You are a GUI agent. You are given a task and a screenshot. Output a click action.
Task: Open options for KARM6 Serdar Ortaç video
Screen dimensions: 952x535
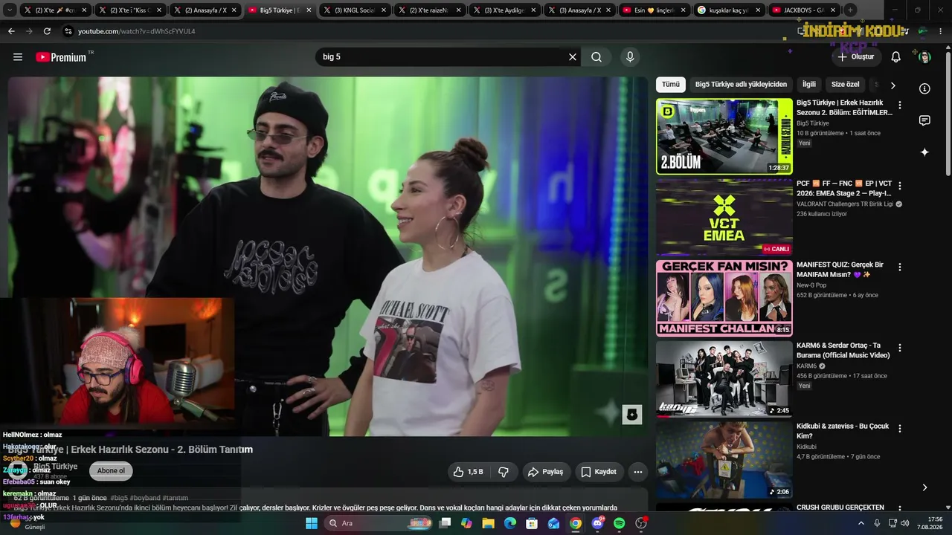[x=900, y=348]
